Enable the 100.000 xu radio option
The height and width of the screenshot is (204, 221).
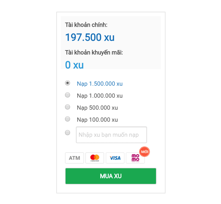pyautogui.click(x=68, y=119)
